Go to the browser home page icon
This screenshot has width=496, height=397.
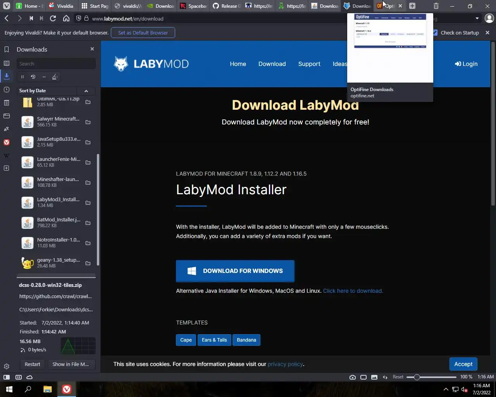(x=66, y=18)
